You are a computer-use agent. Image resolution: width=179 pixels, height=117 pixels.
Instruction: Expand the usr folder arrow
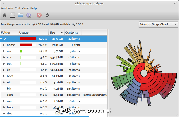pos(4,51)
